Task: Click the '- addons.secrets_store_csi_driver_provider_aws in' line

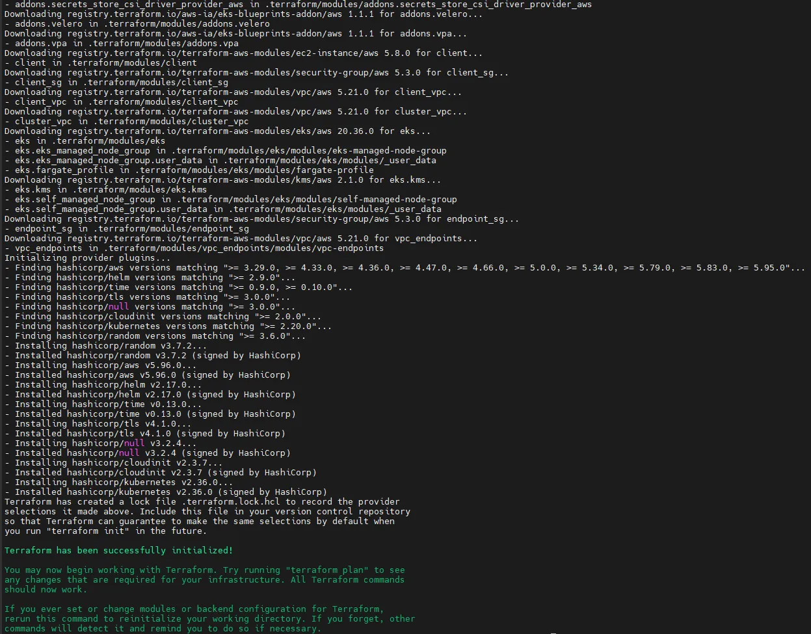Action: pos(299,5)
